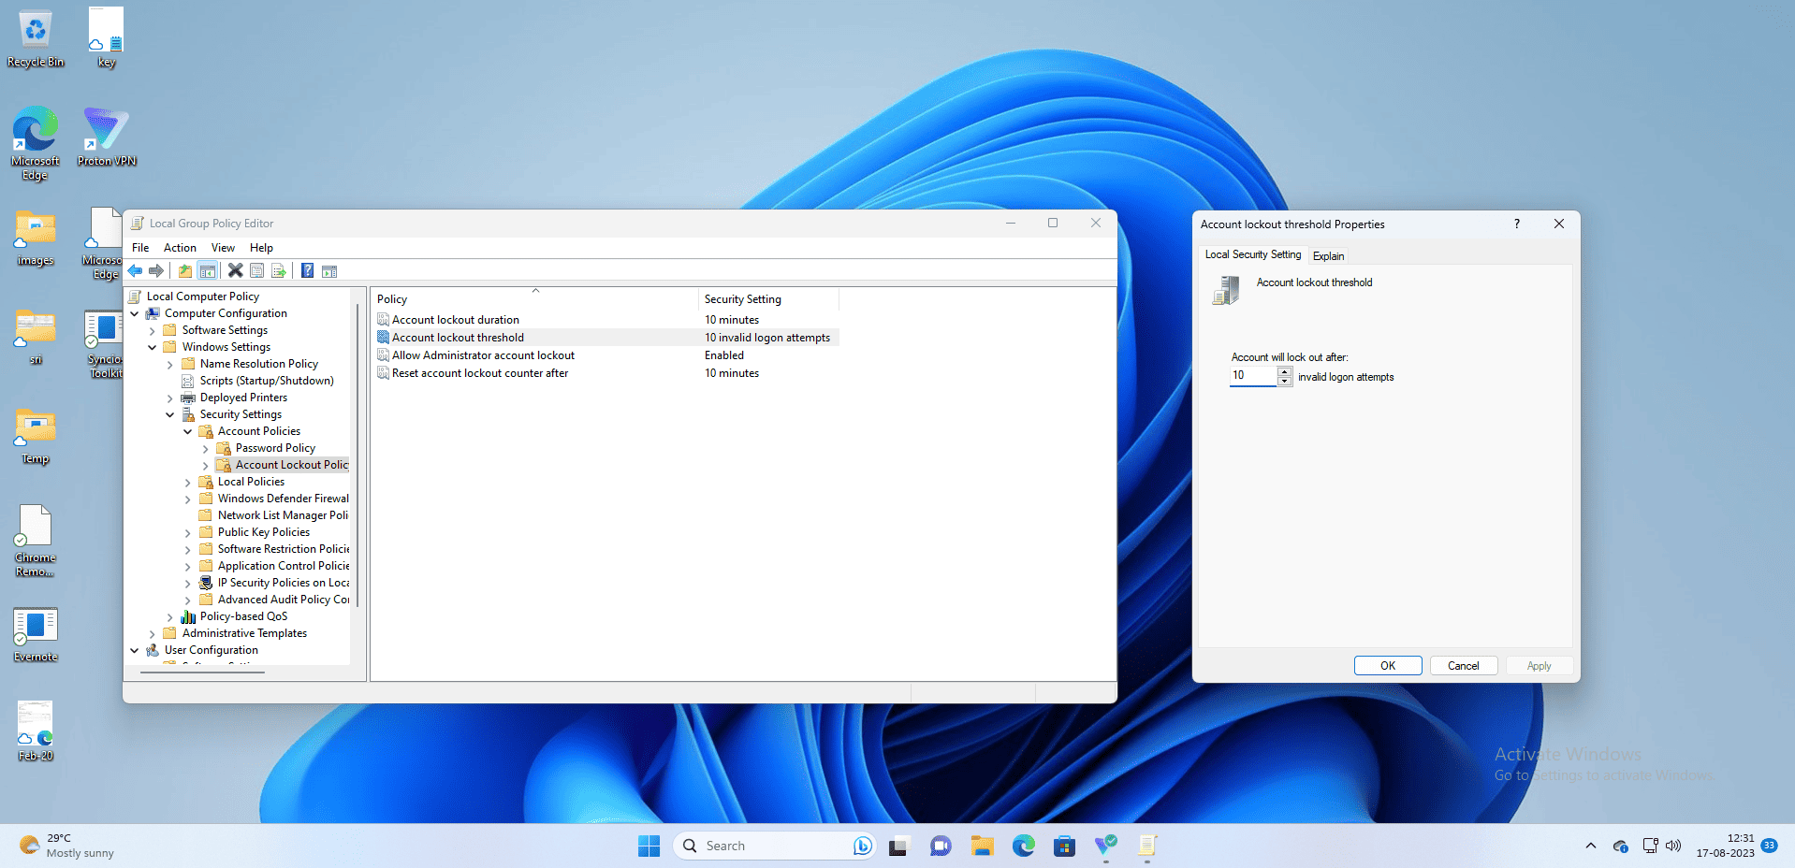Image resolution: width=1795 pixels, height=868 pixels.
Task: Select the Local Security Setting tab
Action: coord(1252,254)
